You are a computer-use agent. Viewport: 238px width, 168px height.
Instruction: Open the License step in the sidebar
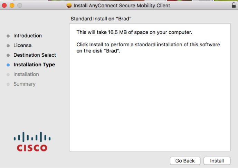[22, 45]
